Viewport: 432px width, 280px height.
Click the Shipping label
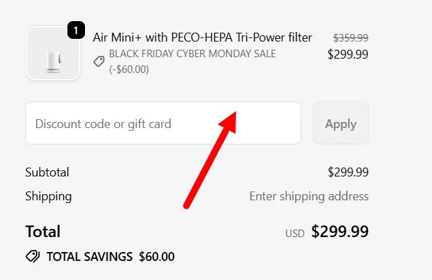coord(48,196)
